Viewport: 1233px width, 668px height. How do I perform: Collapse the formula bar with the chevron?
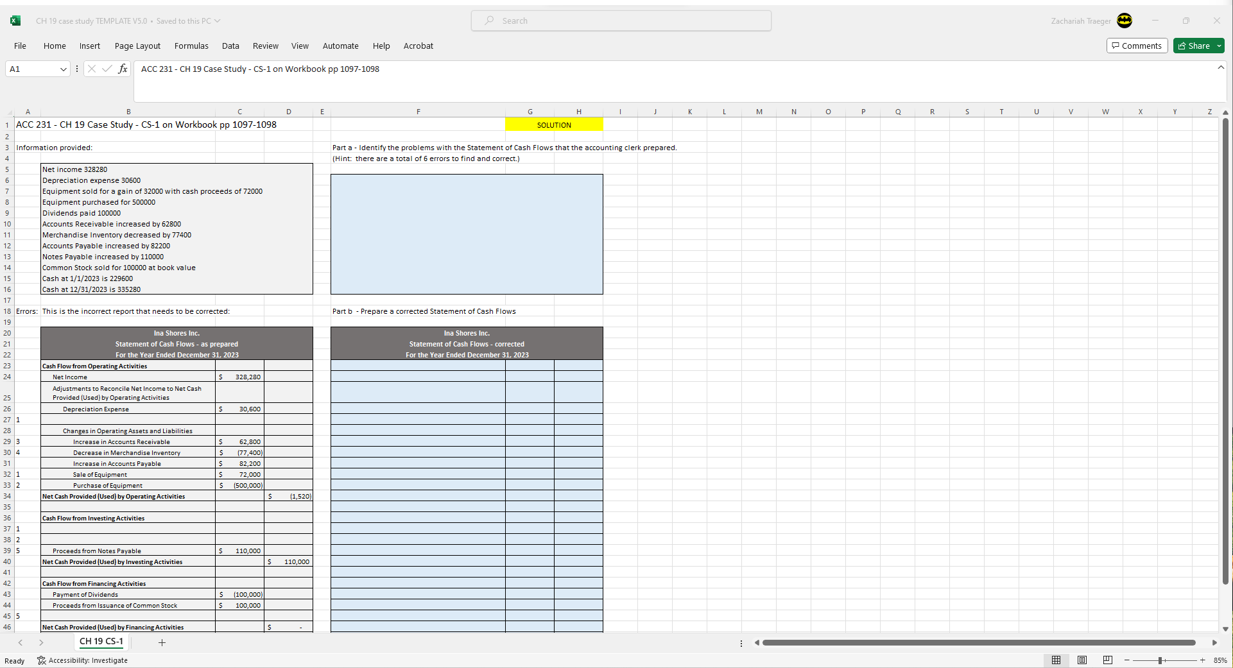pos(1220,67)
